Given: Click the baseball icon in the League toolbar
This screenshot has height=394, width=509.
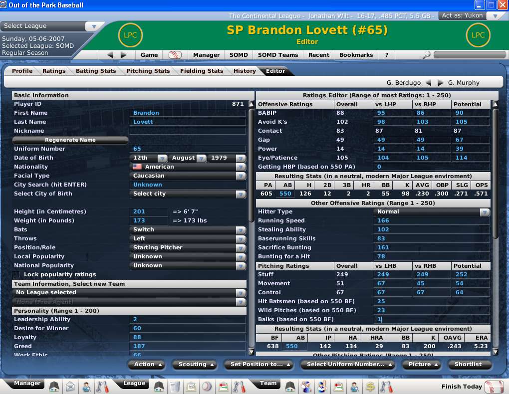Looking at the screenshot, I should (206, 387).
